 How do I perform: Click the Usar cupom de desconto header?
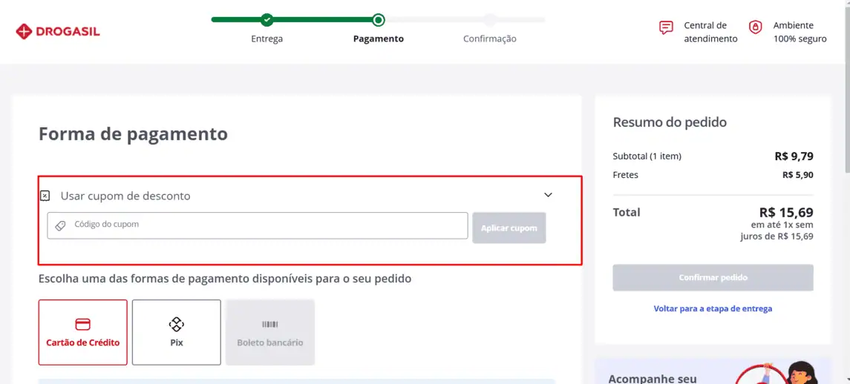pos(125,196)
